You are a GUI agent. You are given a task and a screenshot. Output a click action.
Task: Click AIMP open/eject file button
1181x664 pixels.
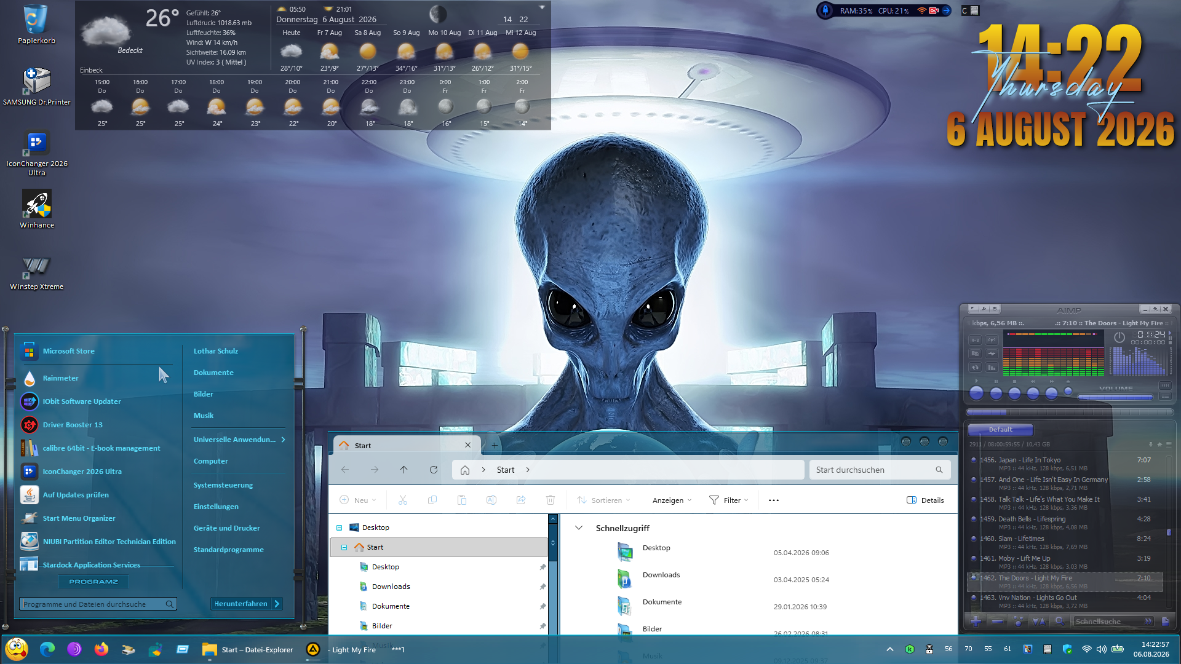pyautogui.click(x=1068, y=391)
